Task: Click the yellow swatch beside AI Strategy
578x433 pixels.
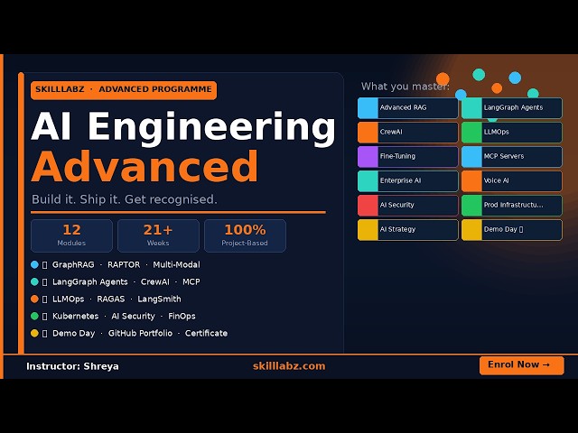Action: [368, 230]
